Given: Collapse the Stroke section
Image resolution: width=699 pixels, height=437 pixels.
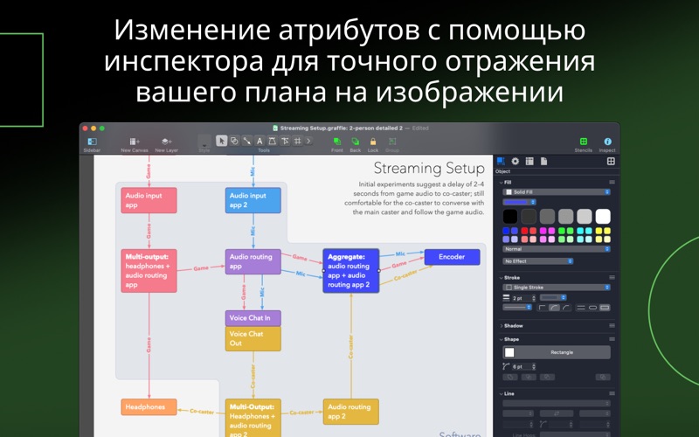Looking at the screenshot, I should tap(501, 278).
